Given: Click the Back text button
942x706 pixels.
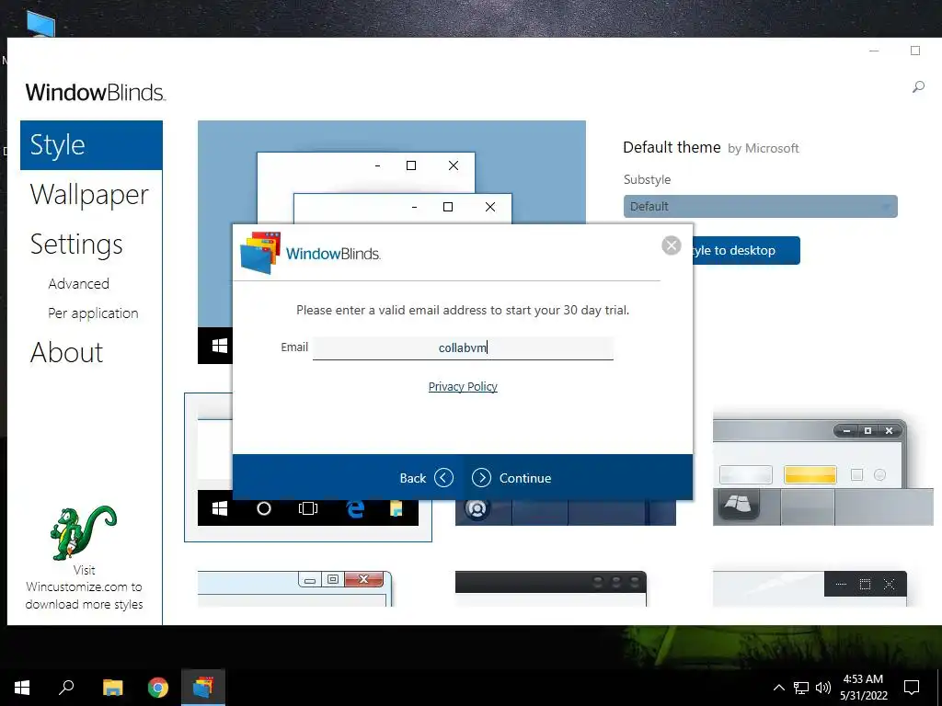Looking at the screenshot, I should point(413,478).
